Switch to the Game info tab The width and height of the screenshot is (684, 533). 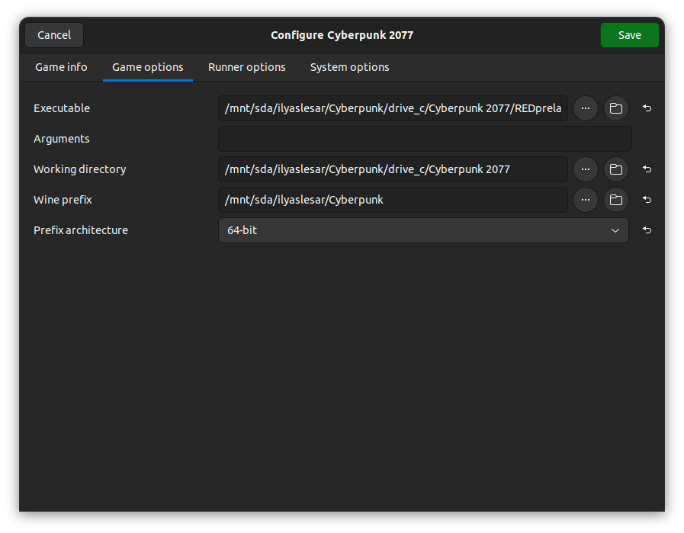pyautogui.click(x=61, y=67)
